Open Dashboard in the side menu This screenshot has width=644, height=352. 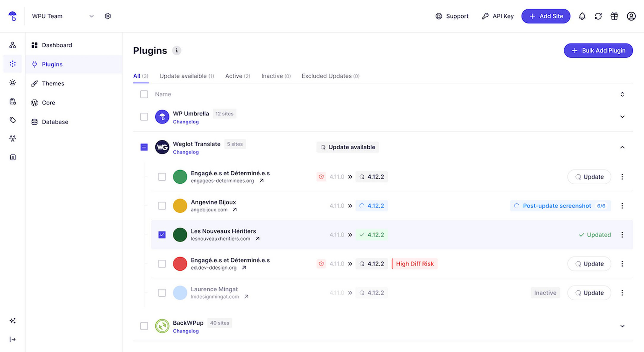point(74,45)
